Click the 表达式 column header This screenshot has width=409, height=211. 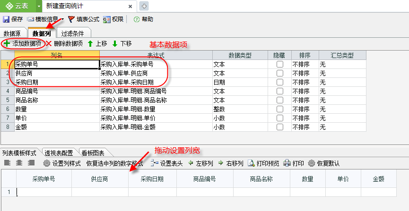click(156, 55)
